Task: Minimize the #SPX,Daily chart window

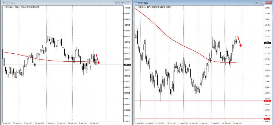Action: click(x=117, y=3)
